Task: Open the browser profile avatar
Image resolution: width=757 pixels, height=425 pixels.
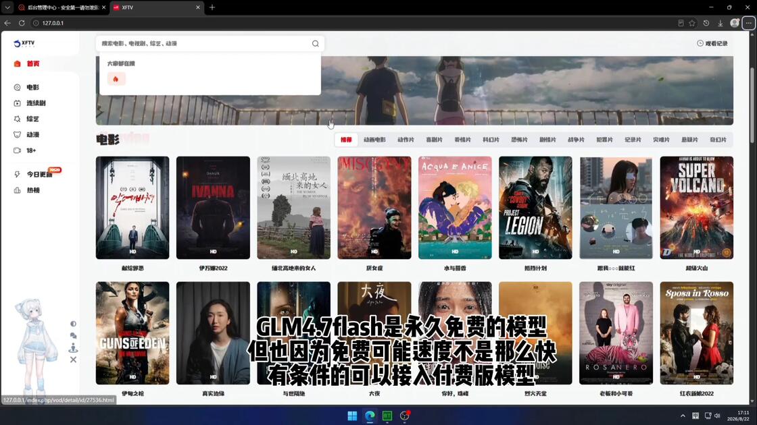Action: [x=734, y=23]
